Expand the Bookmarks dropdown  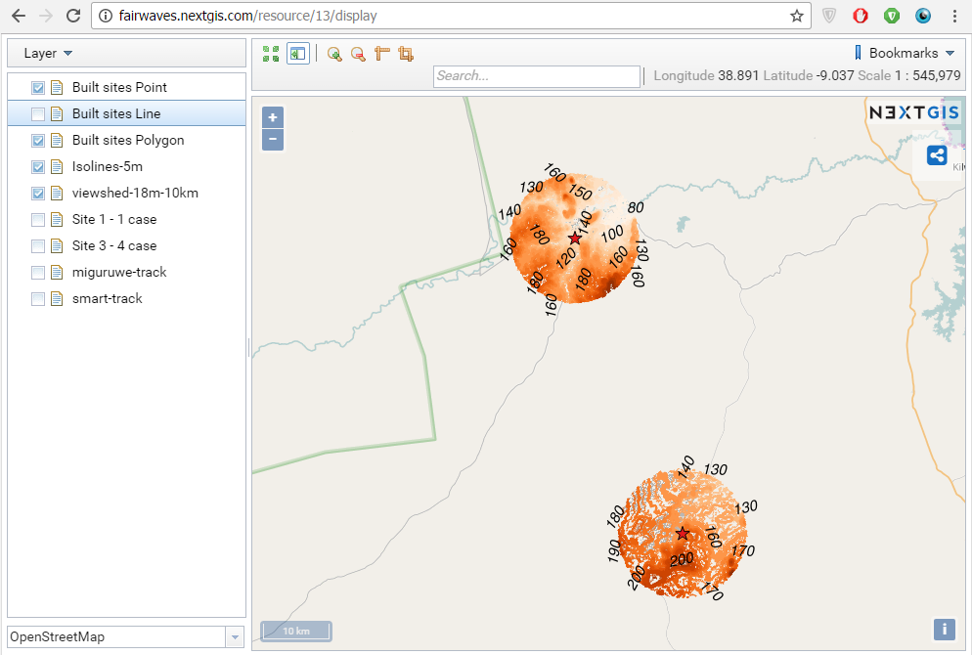tap(905, 54)
